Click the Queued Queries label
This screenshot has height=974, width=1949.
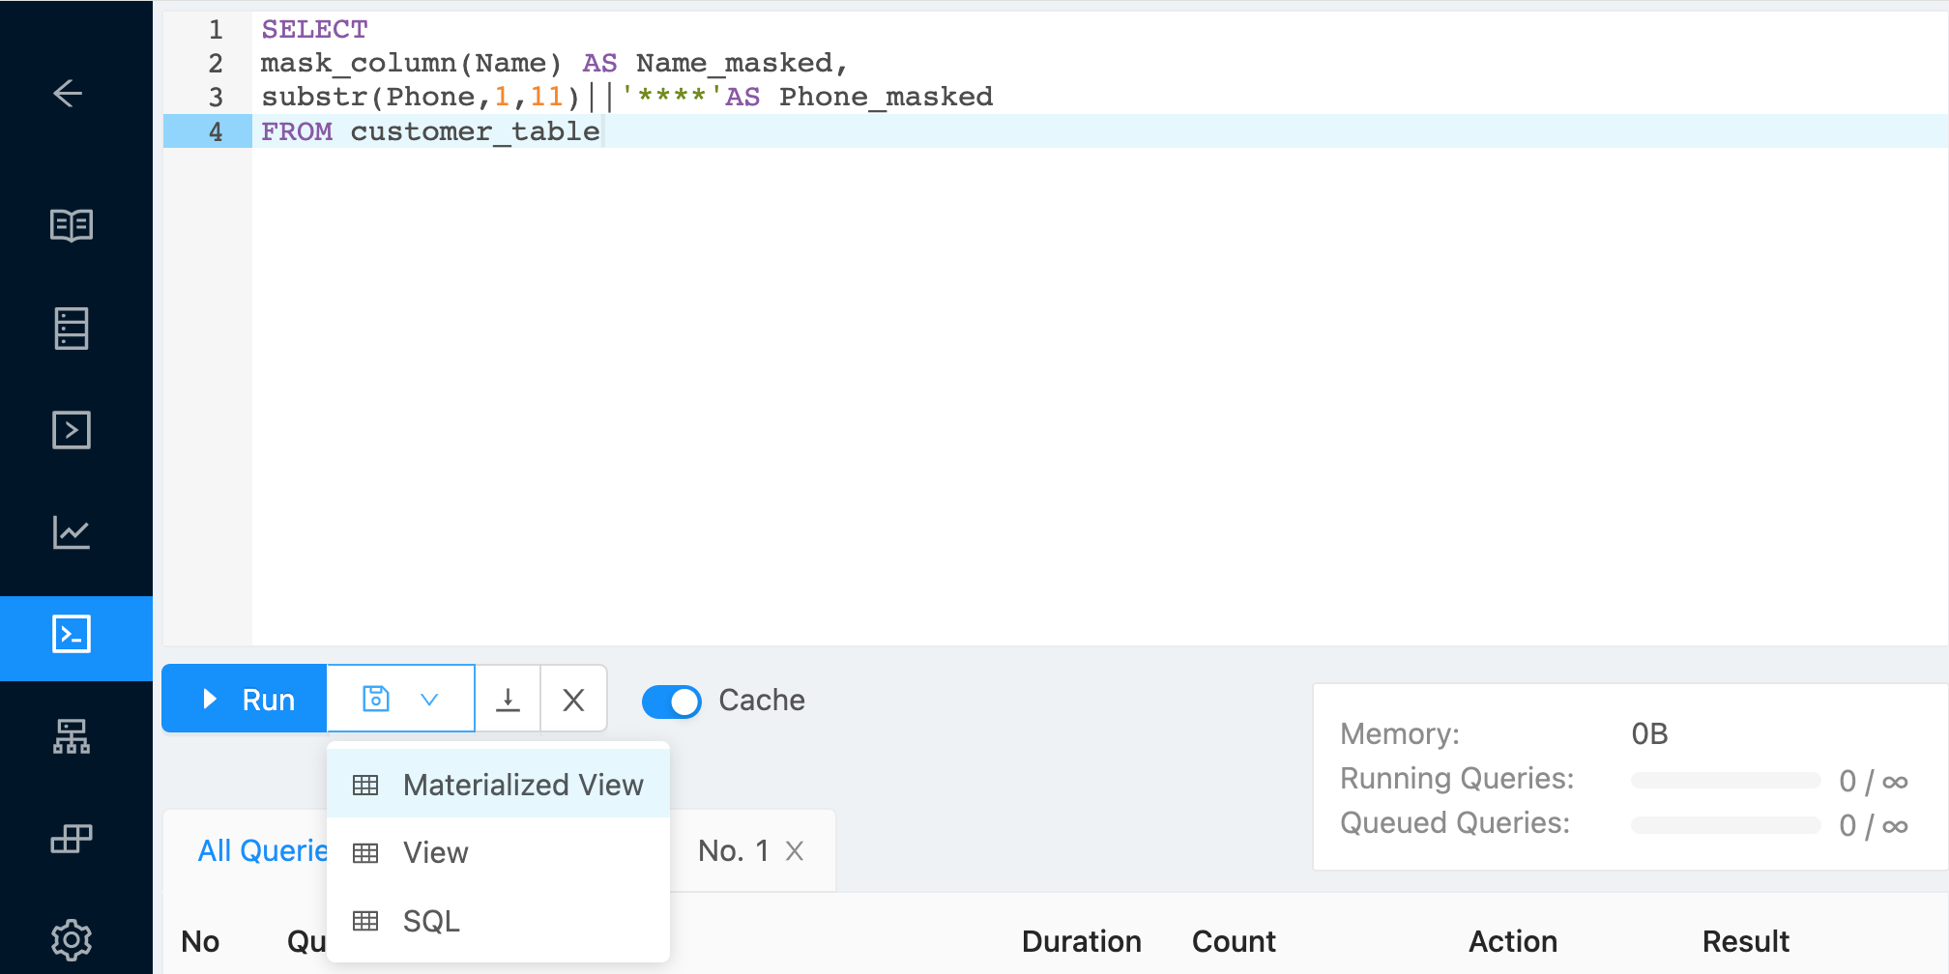[1454, 823]
